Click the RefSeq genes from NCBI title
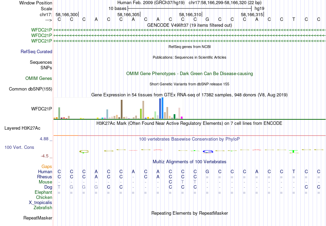This screenshot has height=226, width=326. coord(189,47)
